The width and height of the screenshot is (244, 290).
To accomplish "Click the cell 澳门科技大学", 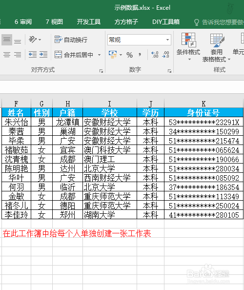I will (110, 149).
